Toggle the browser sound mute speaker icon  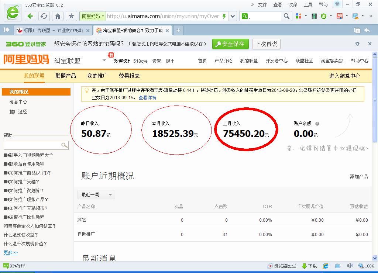pos(350,266)
